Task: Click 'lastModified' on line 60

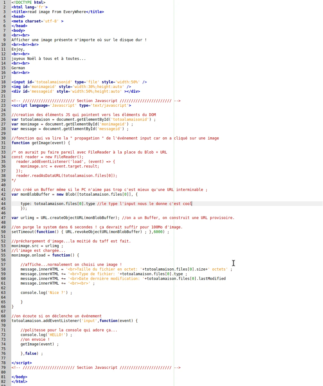Action: click(x=212, y=279)
